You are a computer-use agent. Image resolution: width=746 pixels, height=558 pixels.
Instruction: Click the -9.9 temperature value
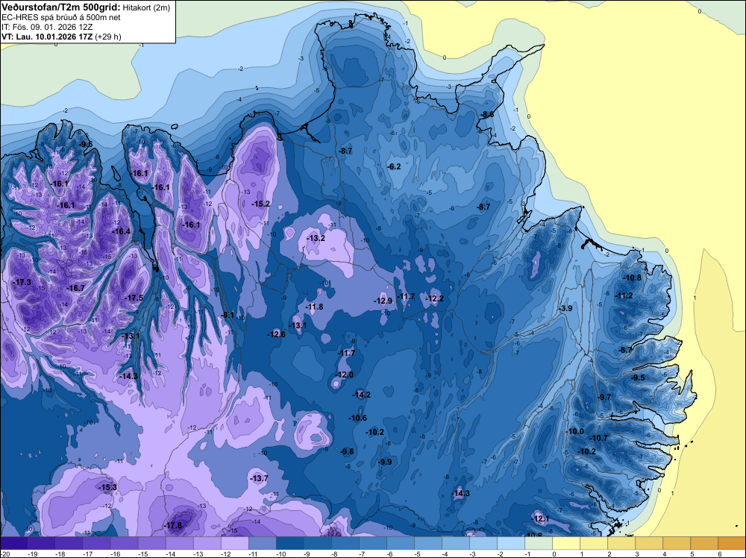pyautogui.click(x=384, y=462)
